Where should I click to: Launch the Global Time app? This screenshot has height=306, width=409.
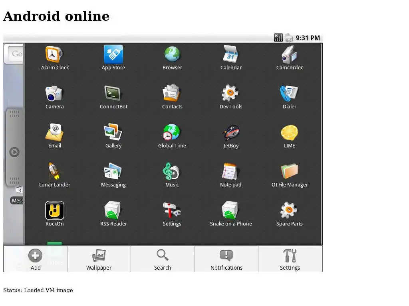pyautogui.click(x=172, y=136)
